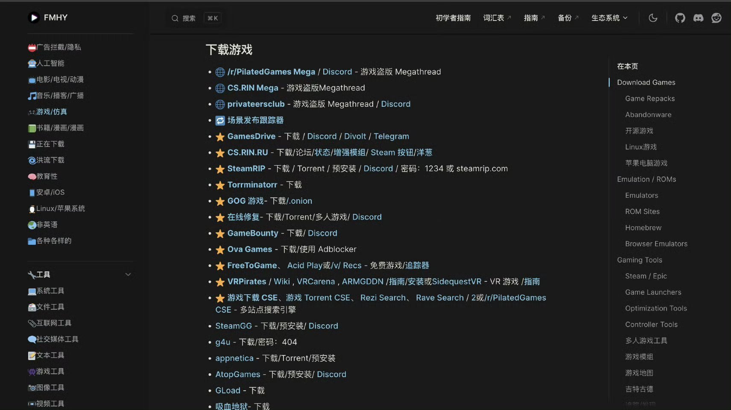This screenshot has height=410, width=731.
Task: Open the Reddit icon in header
Action: (716, 18)
